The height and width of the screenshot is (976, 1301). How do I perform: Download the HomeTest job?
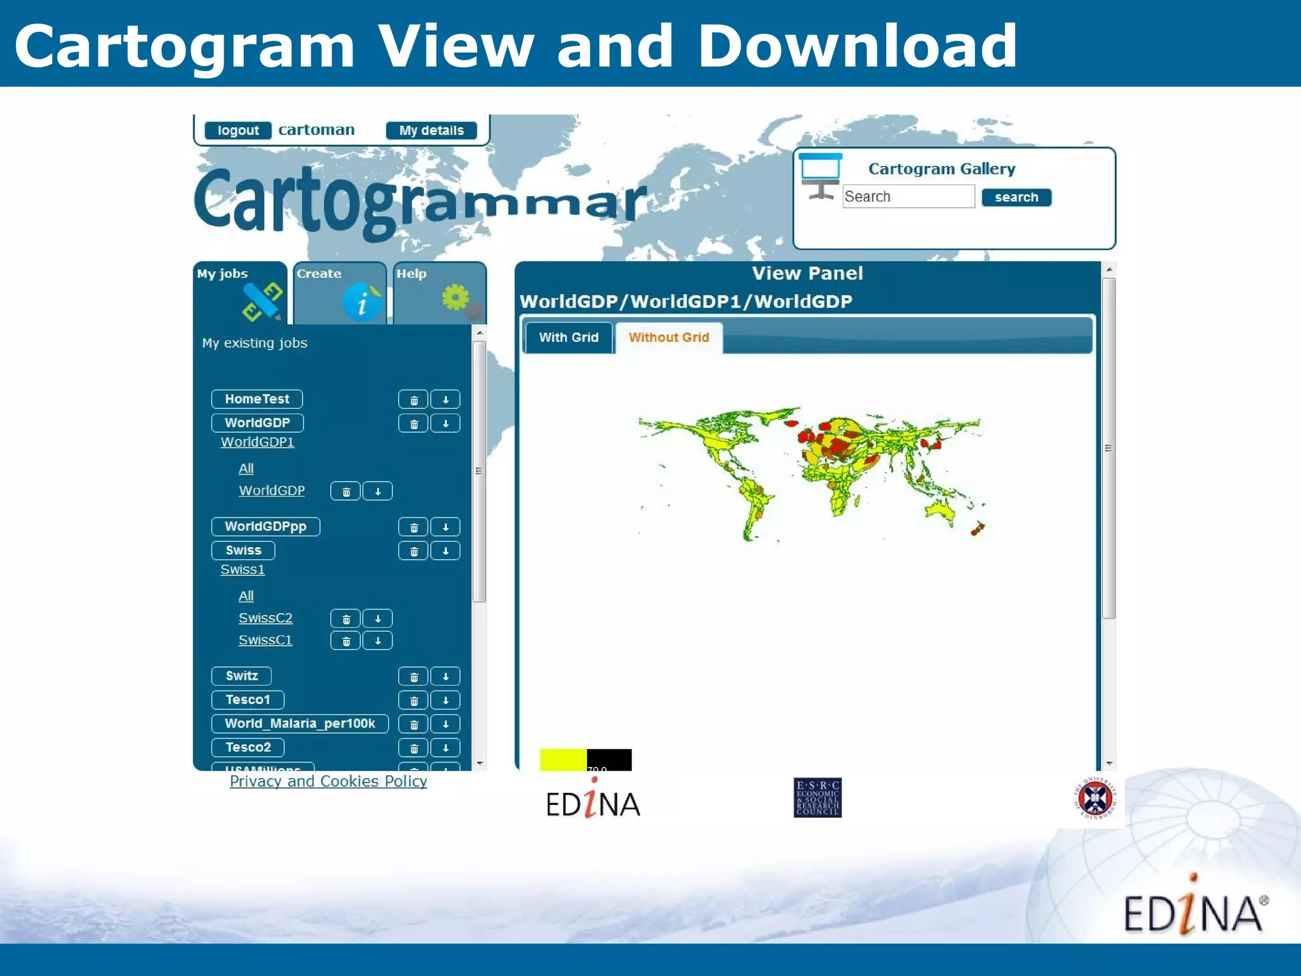(445, 400)
